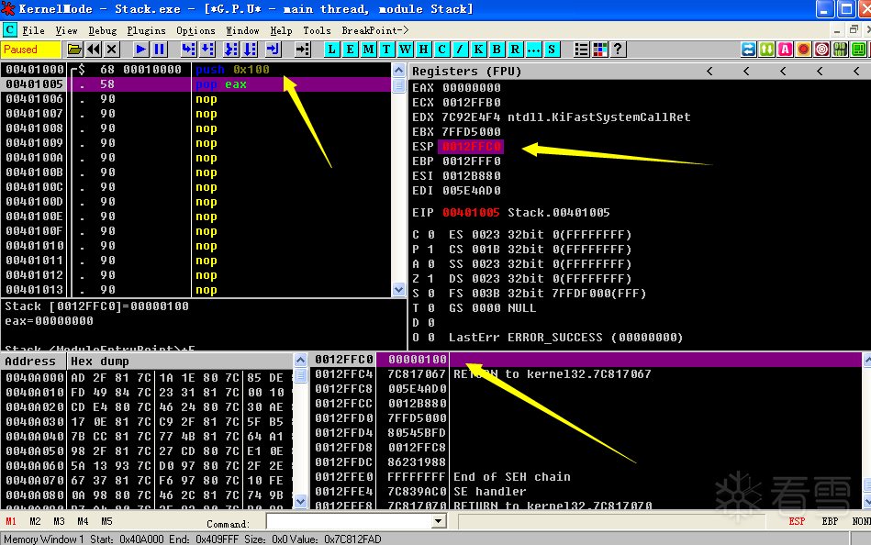Open the BreakPoint-> menu

375,30
